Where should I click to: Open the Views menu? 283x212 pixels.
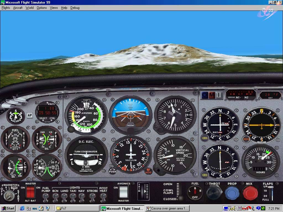coord(54,8)
